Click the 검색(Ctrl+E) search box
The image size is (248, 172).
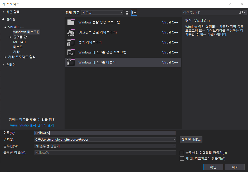210,12
